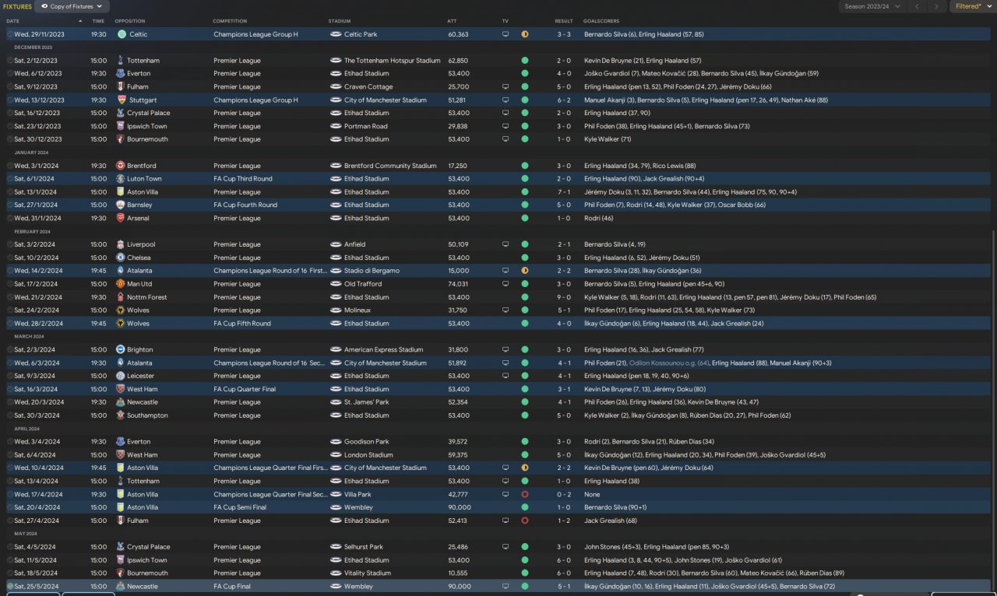Go to the next season with the right arrow
This screenshot has width=997, height=596.
tap(937, 6)
